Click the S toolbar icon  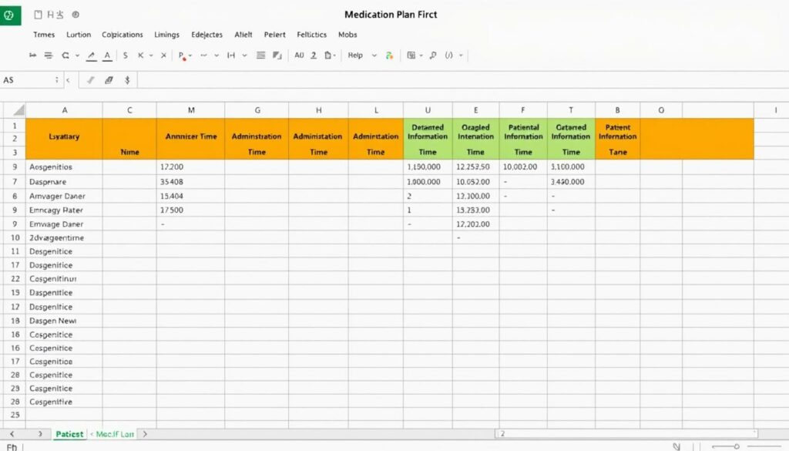(126, 56)
